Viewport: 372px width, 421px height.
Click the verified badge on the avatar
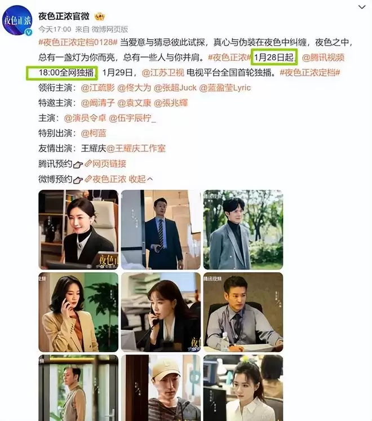29,32
